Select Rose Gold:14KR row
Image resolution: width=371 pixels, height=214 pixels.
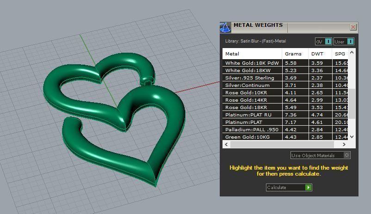tap(285, 100)
